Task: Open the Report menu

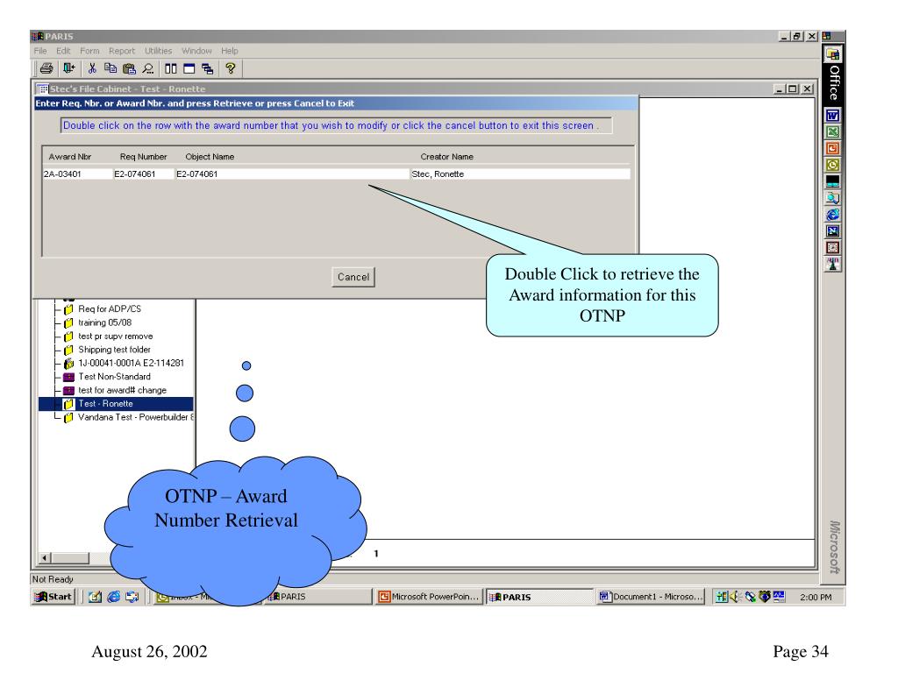Action: pos(122,51)
